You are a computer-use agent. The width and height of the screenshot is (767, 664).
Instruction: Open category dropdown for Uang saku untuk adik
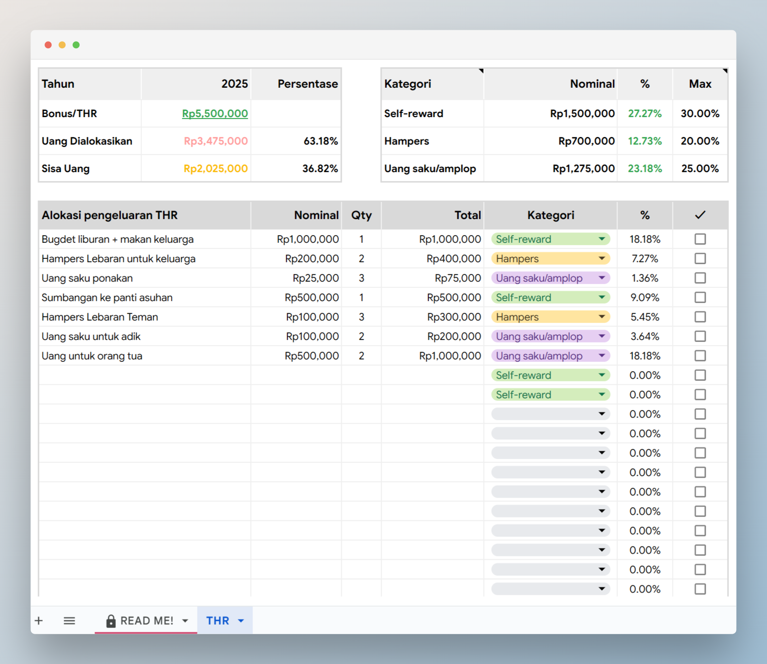point(551,336)
